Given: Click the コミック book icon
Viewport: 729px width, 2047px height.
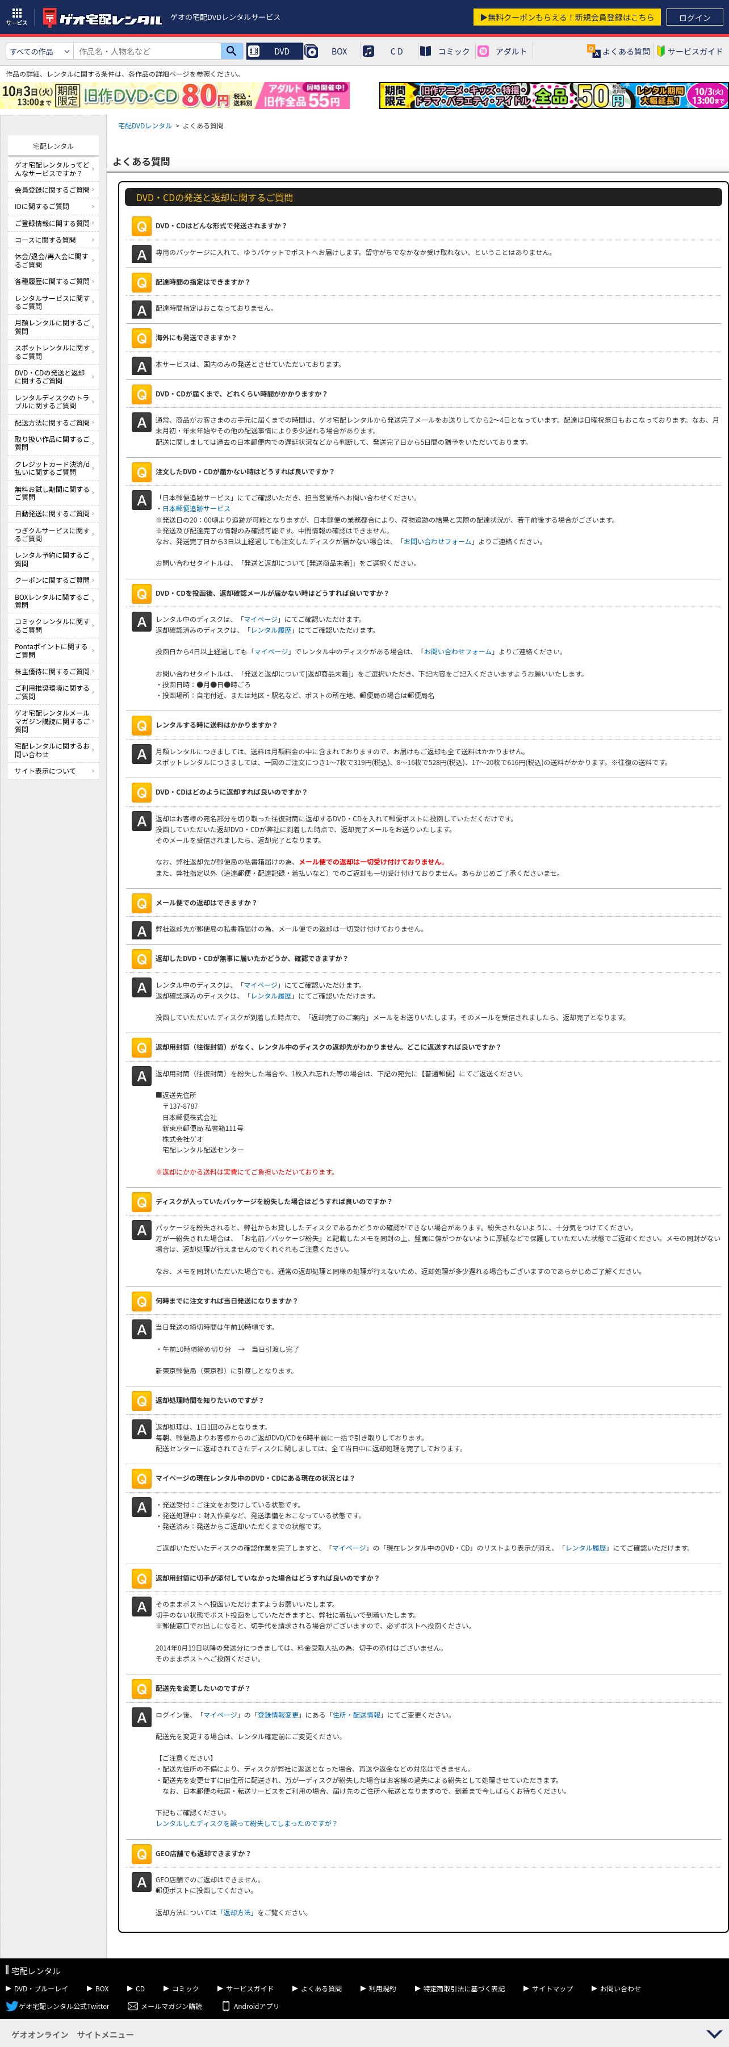Looking at the screenshot, I should click(426, 51).
